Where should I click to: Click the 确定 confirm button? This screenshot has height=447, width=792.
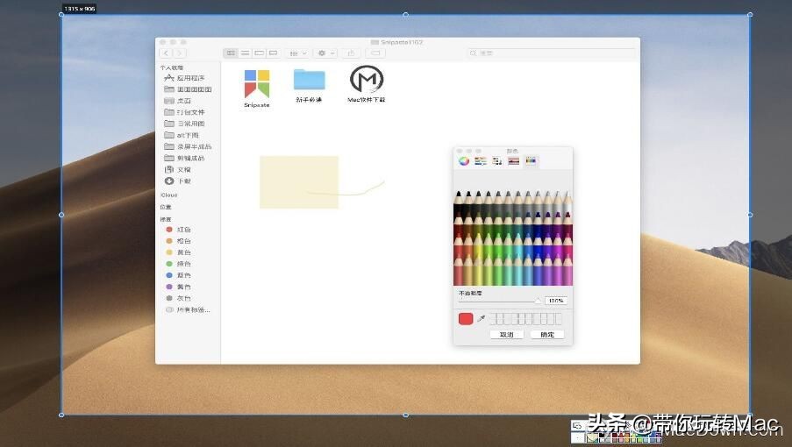547,335
